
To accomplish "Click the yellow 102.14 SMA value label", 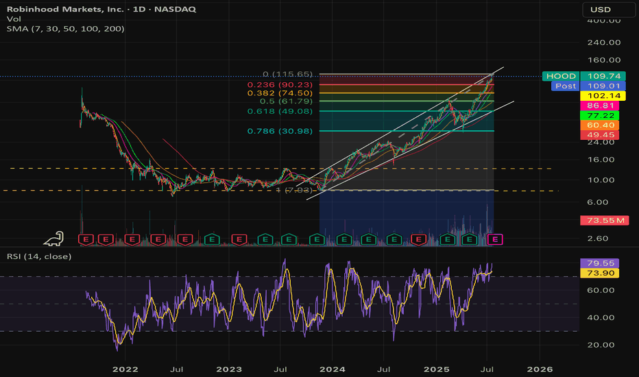I will point(603,96).
